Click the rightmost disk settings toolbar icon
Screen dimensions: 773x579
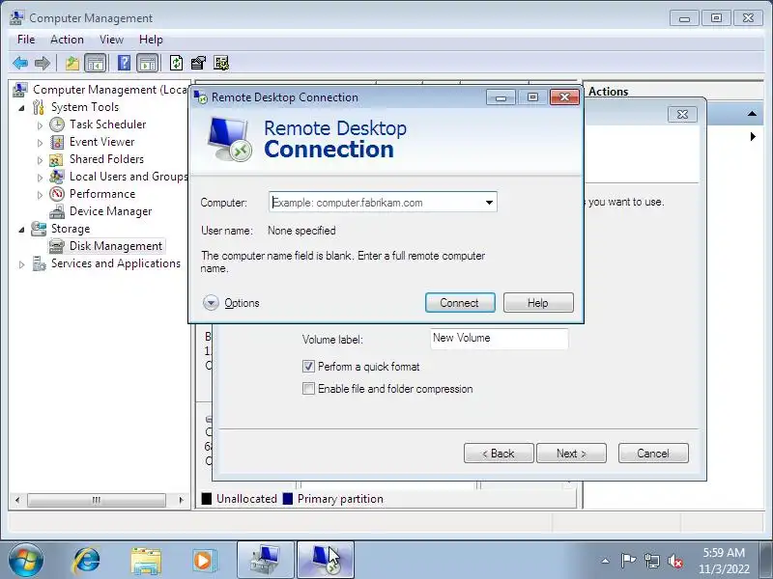(x=221, y=63)
